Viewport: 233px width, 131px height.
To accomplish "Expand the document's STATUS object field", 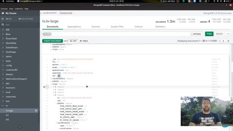I will pos(51,82).
